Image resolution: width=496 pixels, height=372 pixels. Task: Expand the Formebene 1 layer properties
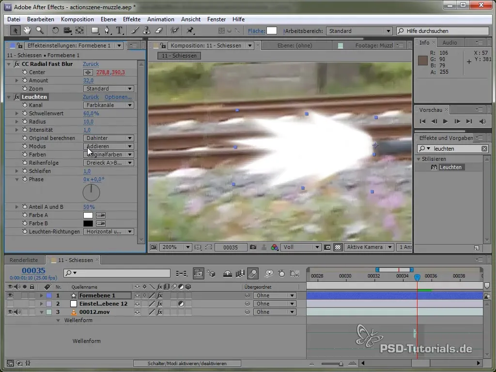41,295
